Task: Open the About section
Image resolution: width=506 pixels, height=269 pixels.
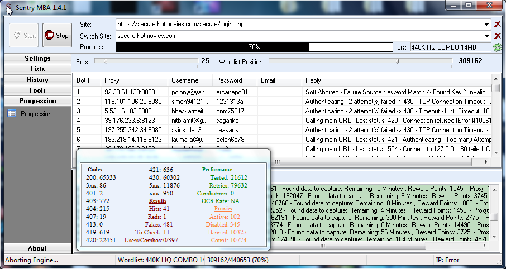Action: [37, 248]
